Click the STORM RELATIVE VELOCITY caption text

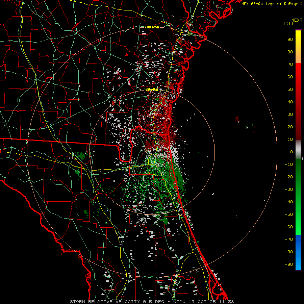(106, 302)
